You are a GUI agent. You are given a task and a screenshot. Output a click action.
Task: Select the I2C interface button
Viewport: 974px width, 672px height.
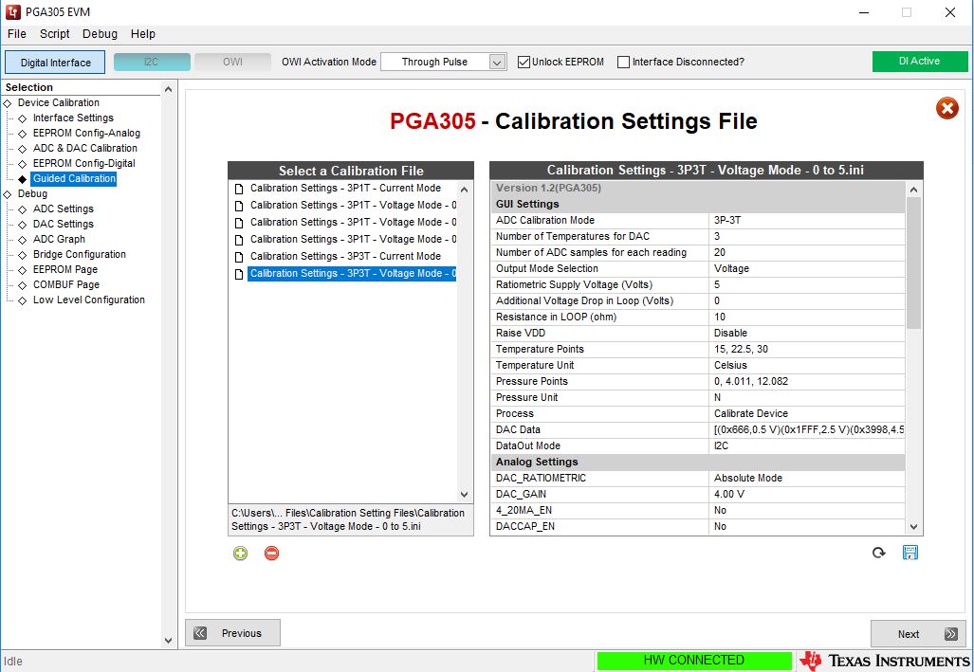click(x=152, y=63)
